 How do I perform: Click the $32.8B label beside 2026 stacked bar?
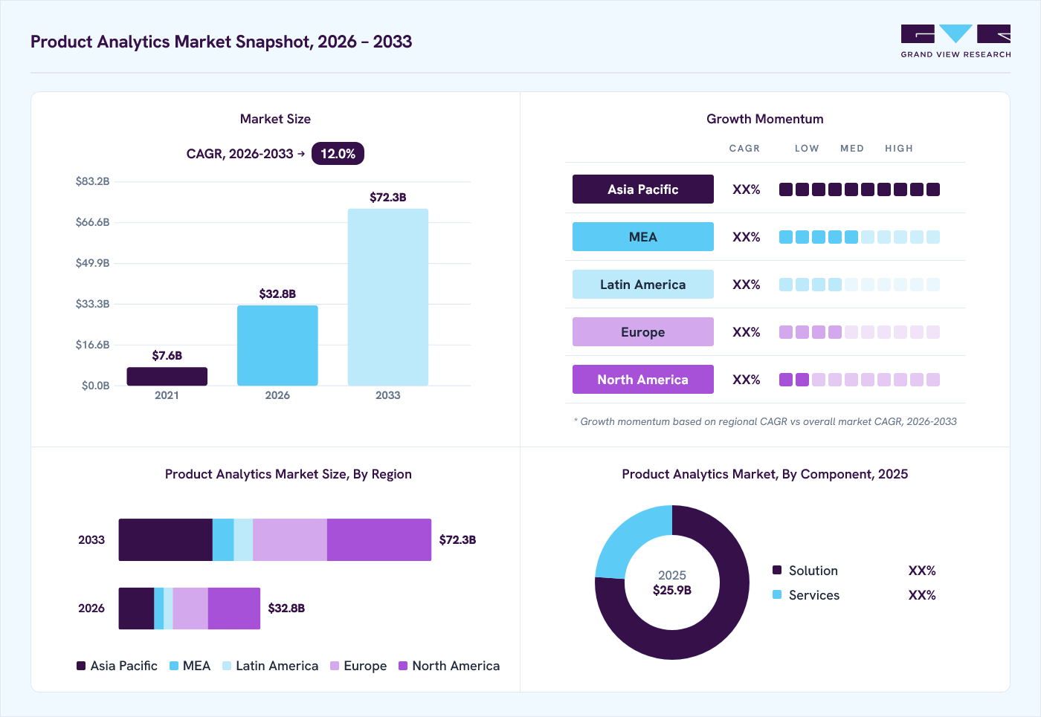(x=286, y=609)
